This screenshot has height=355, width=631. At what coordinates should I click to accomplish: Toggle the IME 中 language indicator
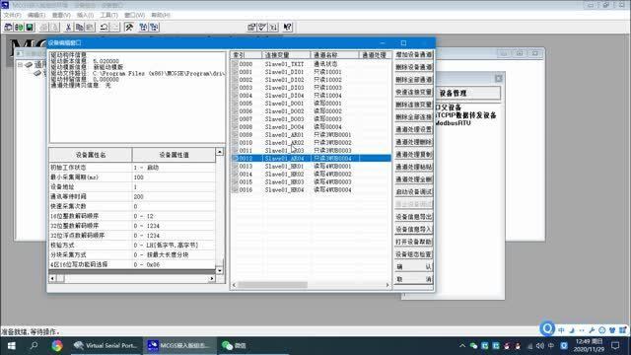click(561, 330)
